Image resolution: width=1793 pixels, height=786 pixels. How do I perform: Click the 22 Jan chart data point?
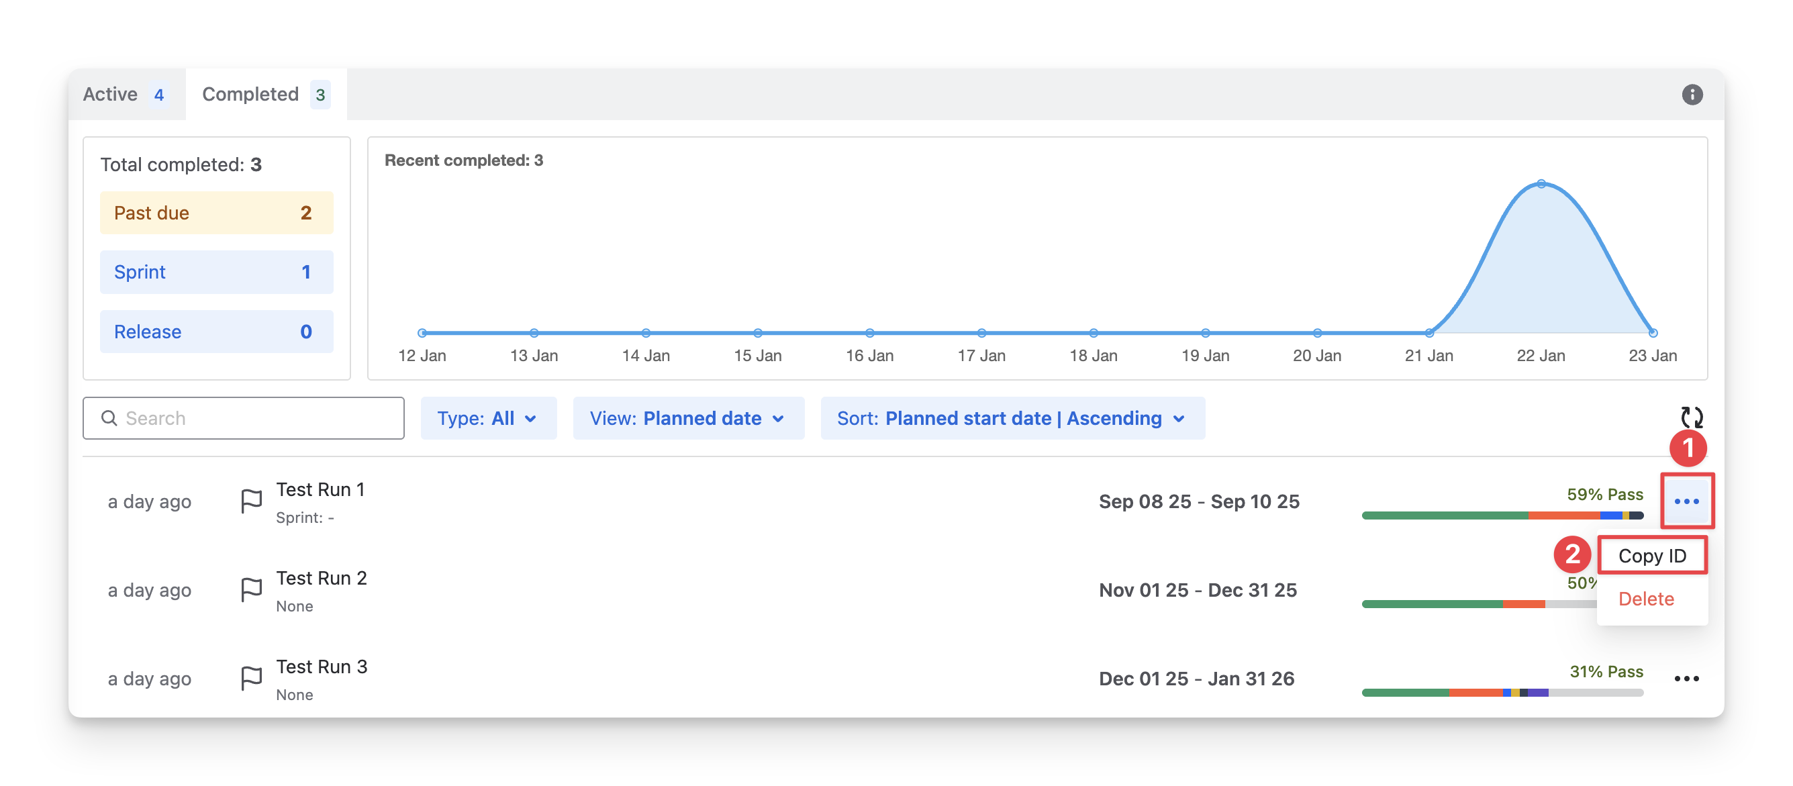[x=1541, y=185]
